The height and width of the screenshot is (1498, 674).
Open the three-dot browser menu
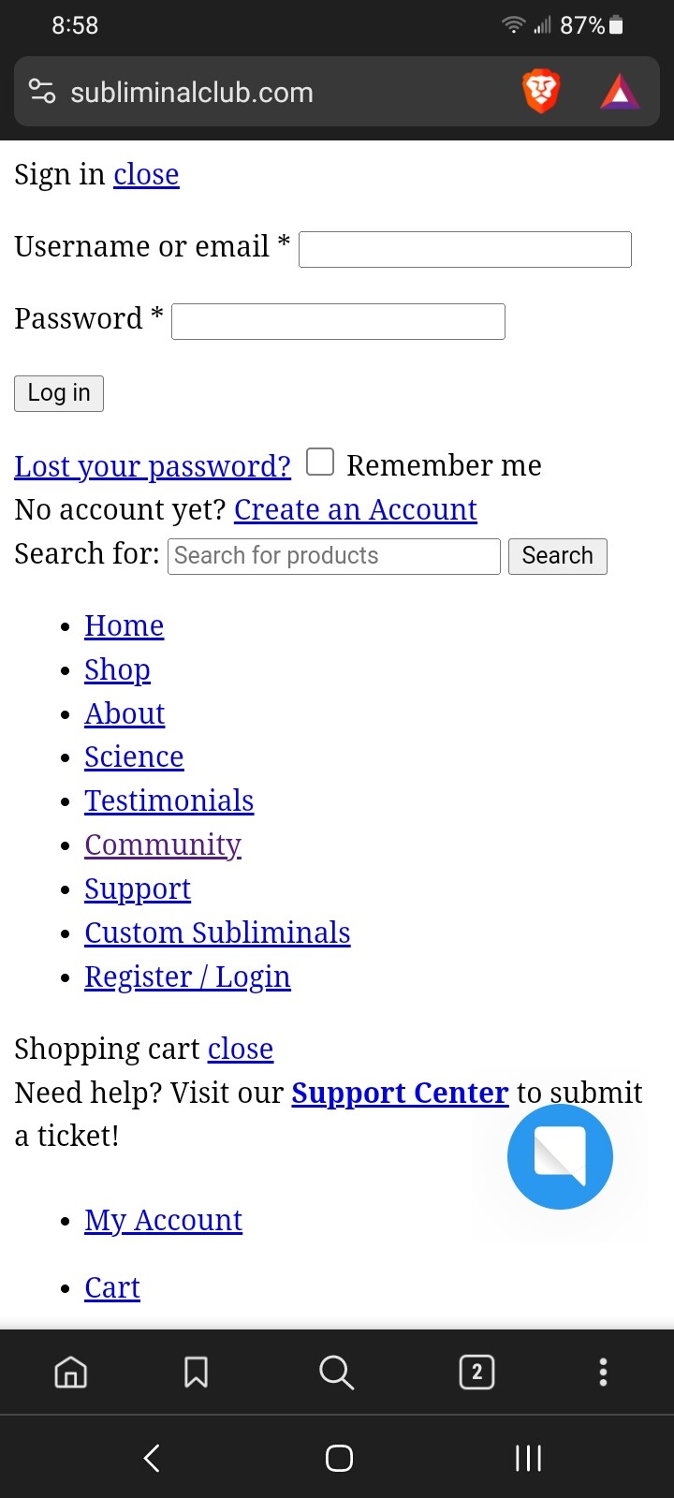[603, 1373]
